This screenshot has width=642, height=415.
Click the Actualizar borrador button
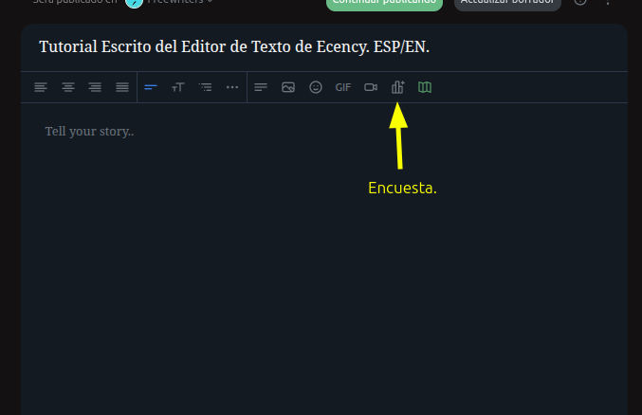point(507,3)
